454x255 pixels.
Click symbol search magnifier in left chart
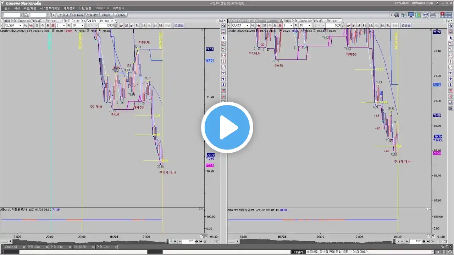point(26,25)
